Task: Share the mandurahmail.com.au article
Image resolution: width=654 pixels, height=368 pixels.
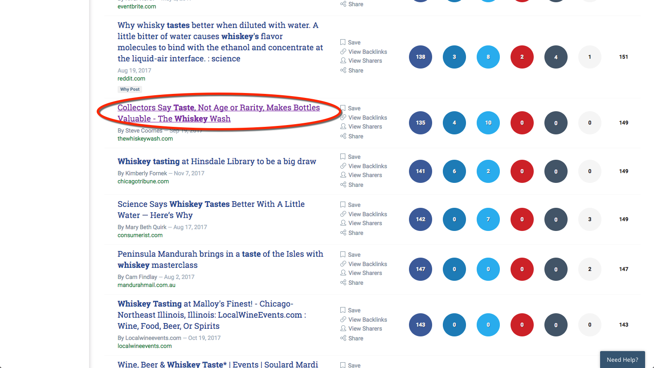Action: point(352,283)
